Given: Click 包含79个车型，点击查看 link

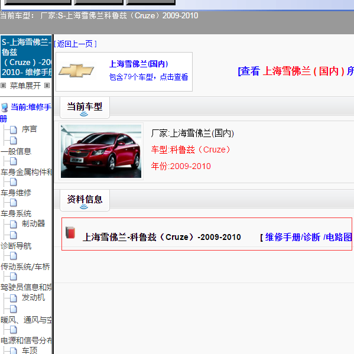Looking at the screenshot, I should click(x=148, y=77).
